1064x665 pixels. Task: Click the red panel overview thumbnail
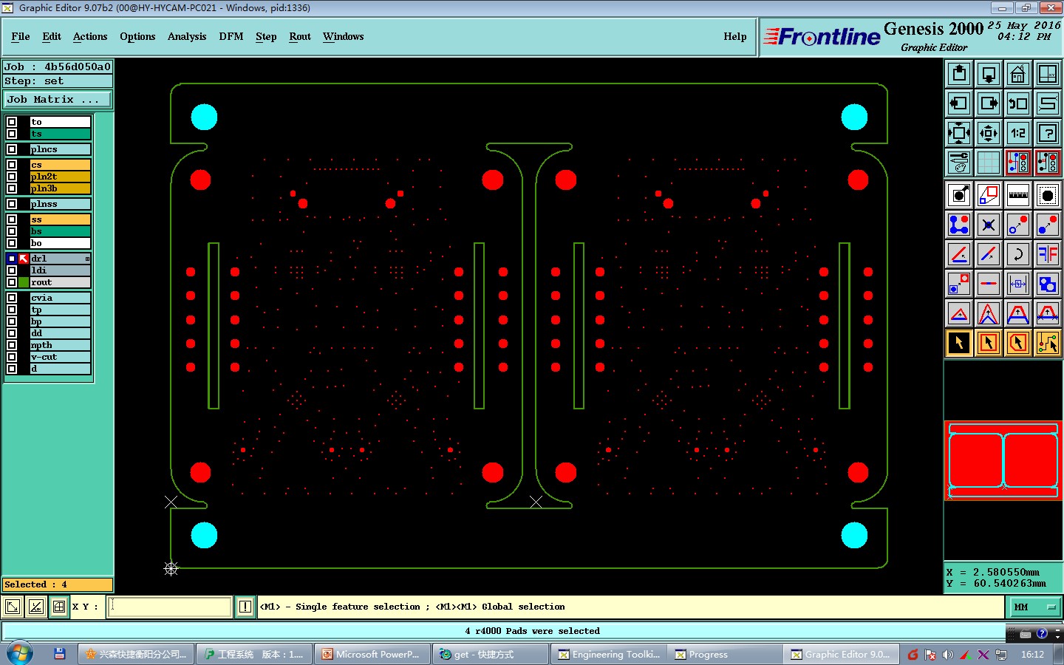[1003, 461]
